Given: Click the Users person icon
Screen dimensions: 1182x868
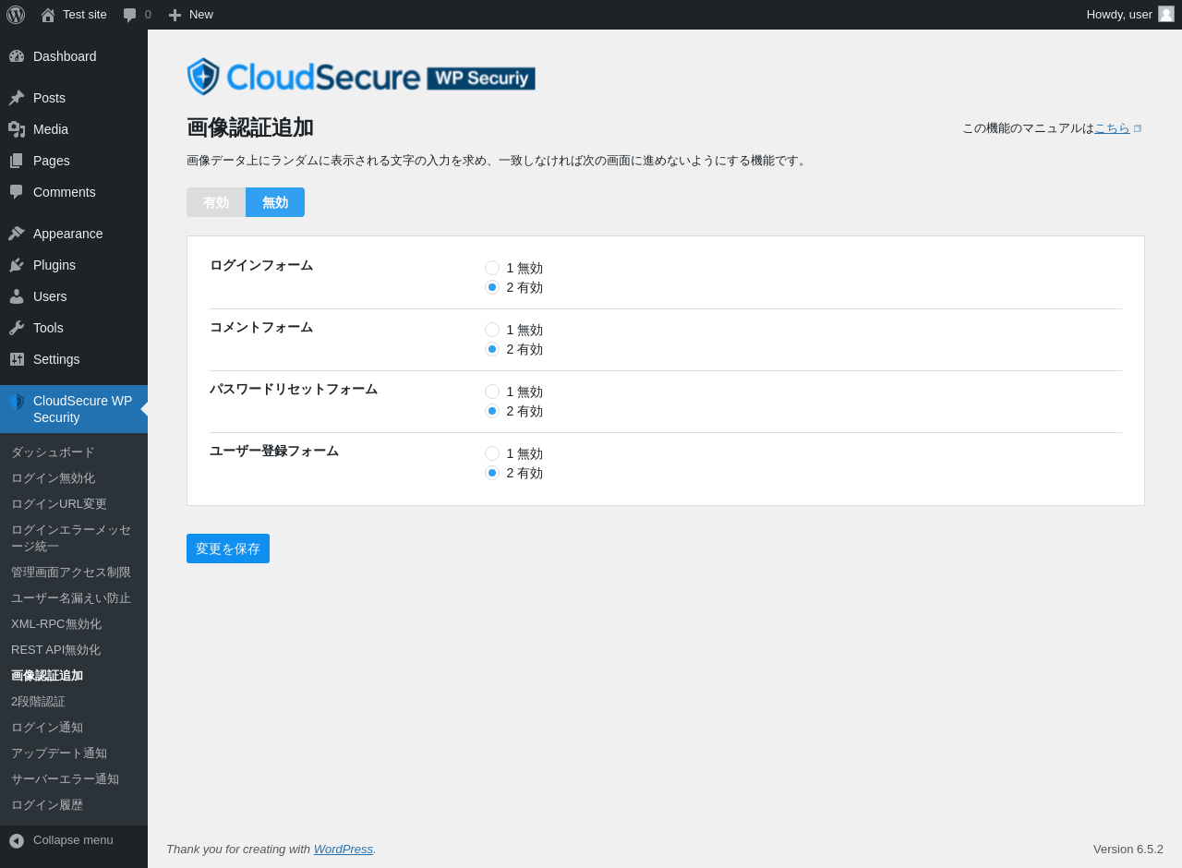Looking at the screenshot, I should [17, 296].
